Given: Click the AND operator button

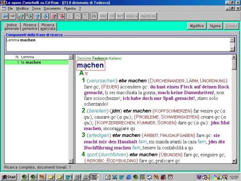Looking at the screenshot, I should pyautogui.click(x=103, y=16).
